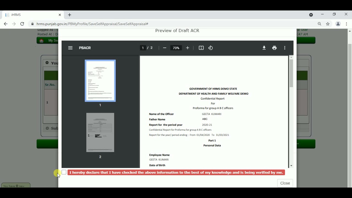The image size is (352, 198).
Task: Open a new browser tab
Action: click(x=70, y=15)
